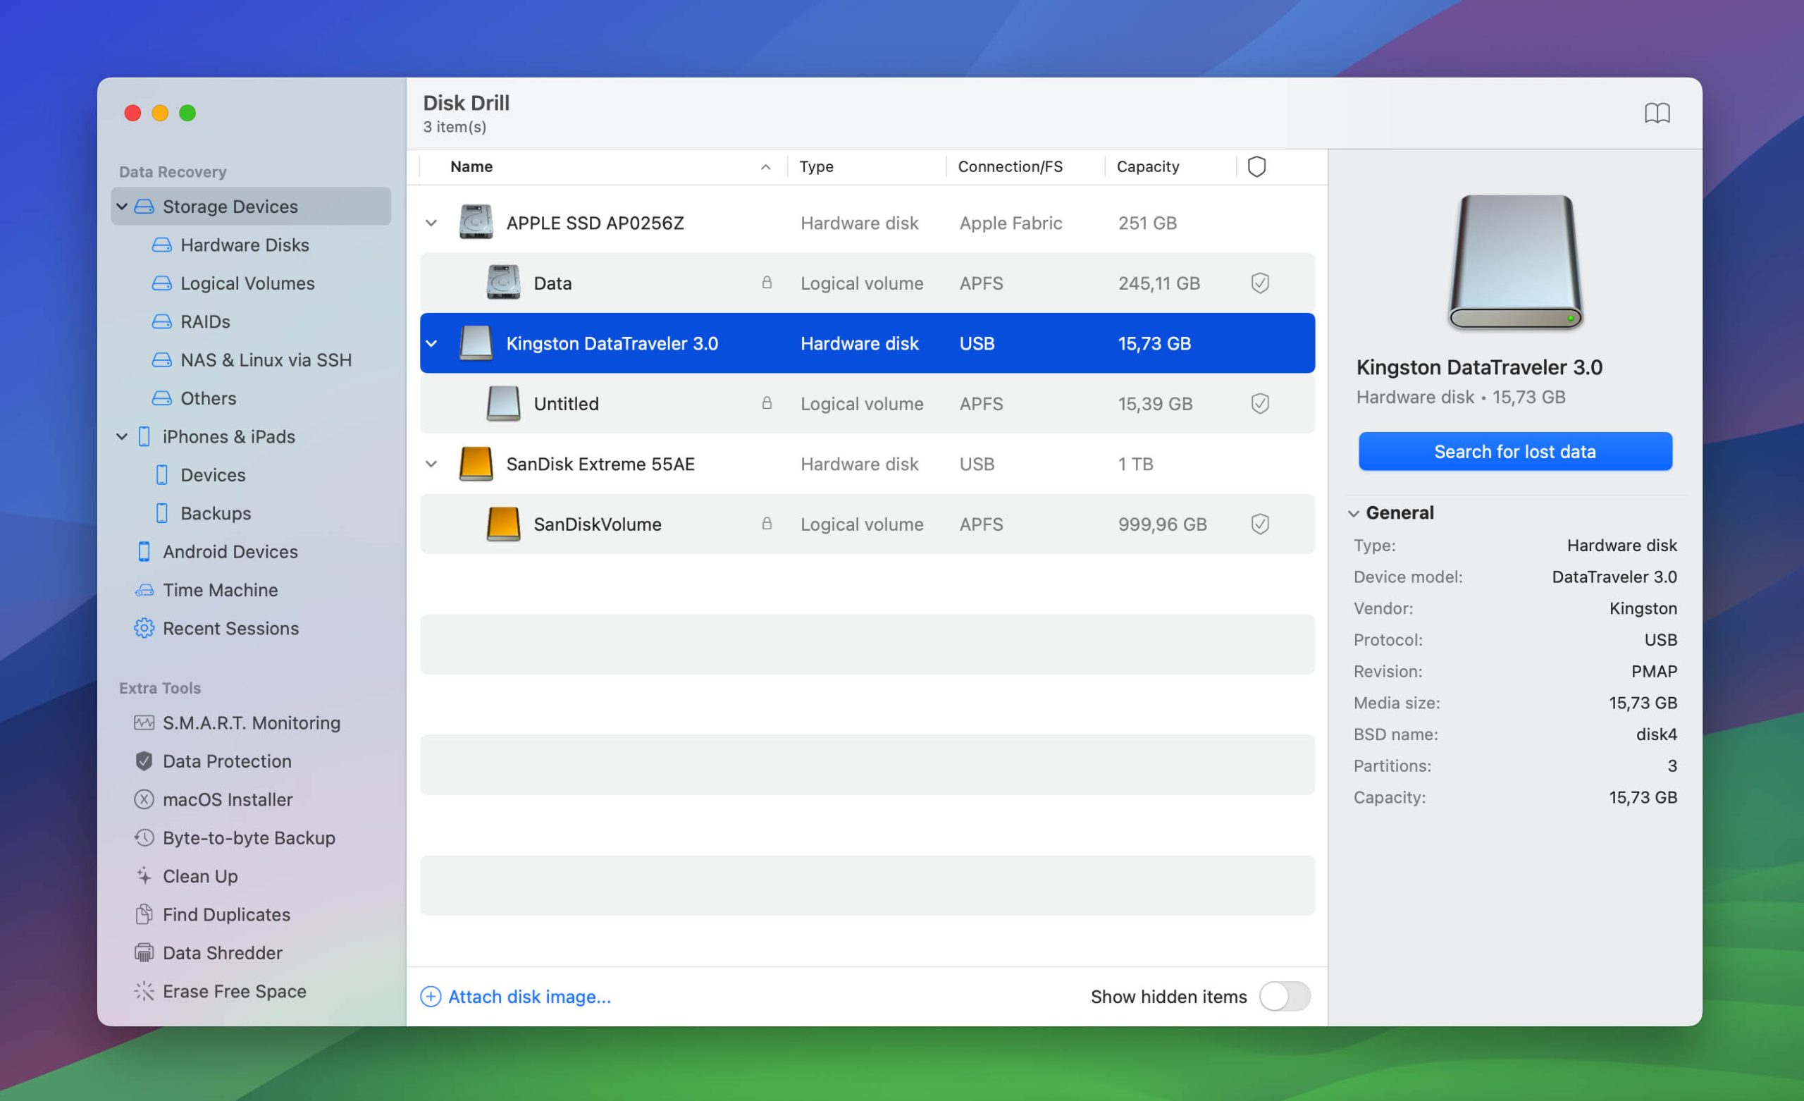The width and height of the screenshot is (1804, 1101).
Task: Click the Data Protection shield sidebar icon
Action: (144, 761)
